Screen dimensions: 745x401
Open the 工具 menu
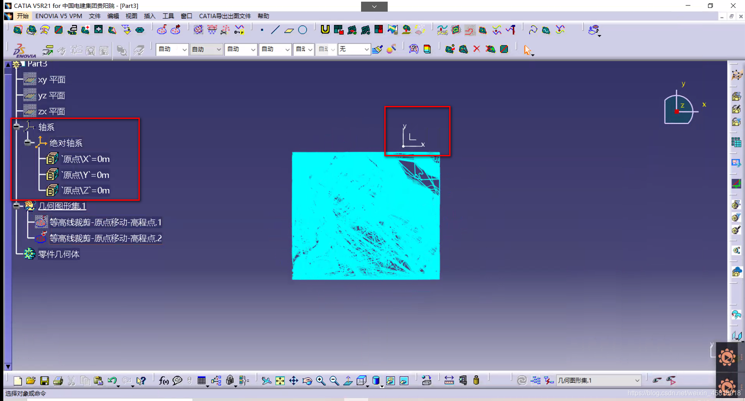(168, 16)
